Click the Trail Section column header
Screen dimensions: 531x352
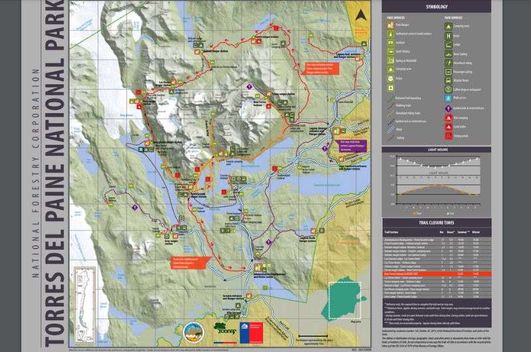pyautogui.click(x=391, y=232)
